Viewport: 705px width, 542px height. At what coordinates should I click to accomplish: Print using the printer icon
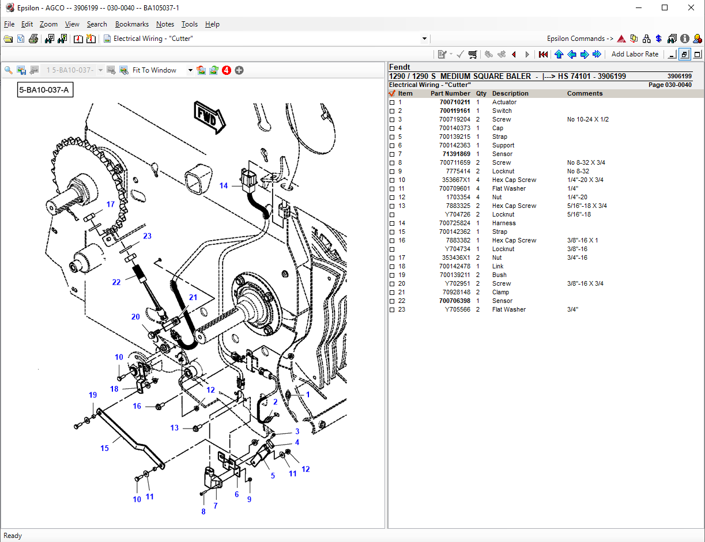point(33,39)
